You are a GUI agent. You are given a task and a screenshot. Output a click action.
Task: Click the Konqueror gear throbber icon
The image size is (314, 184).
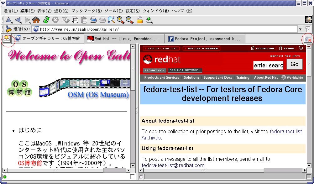pyautogui.click(x=308, y=20)
